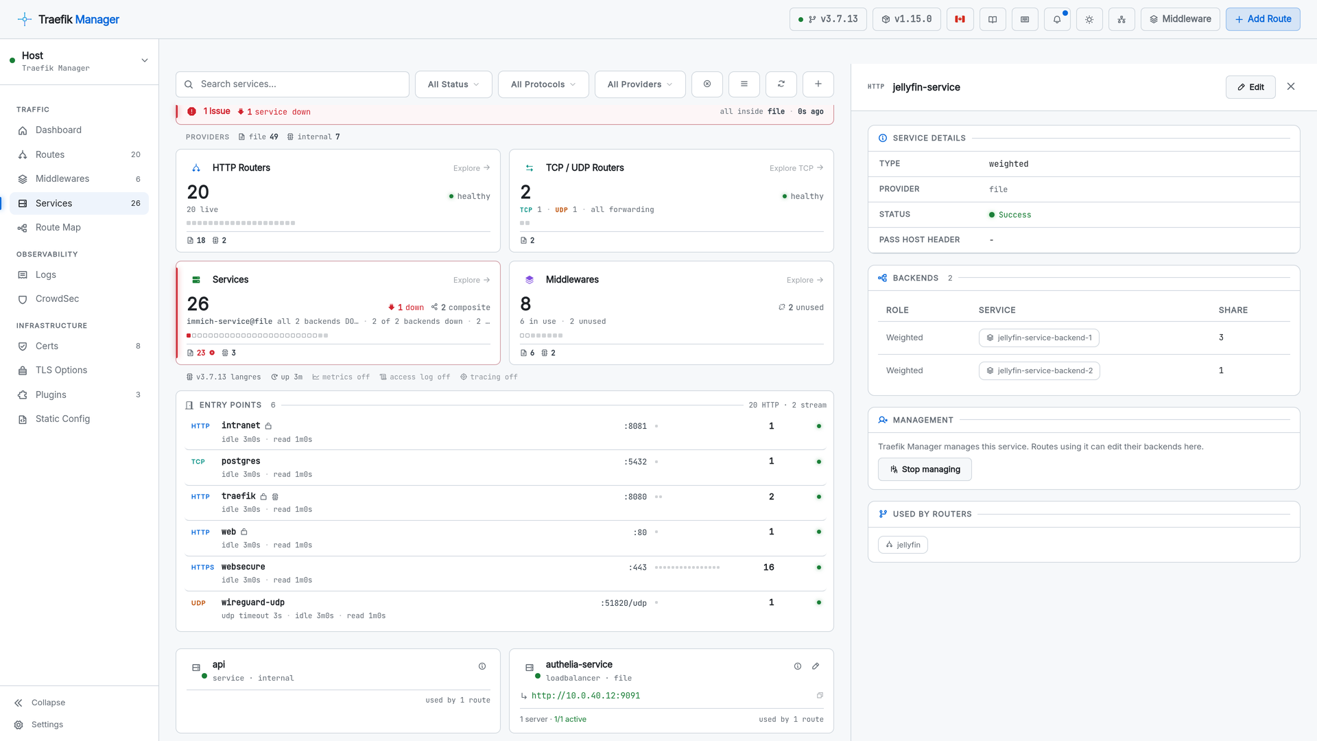Viewport: 1317px width, 741px height.
Task: Click info icon on authelia-service card
Action: (798, 666)
